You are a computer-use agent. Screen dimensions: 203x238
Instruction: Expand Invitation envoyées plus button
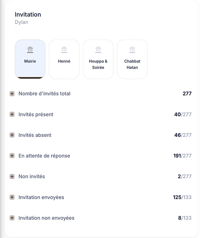click(x=12, y=197)
